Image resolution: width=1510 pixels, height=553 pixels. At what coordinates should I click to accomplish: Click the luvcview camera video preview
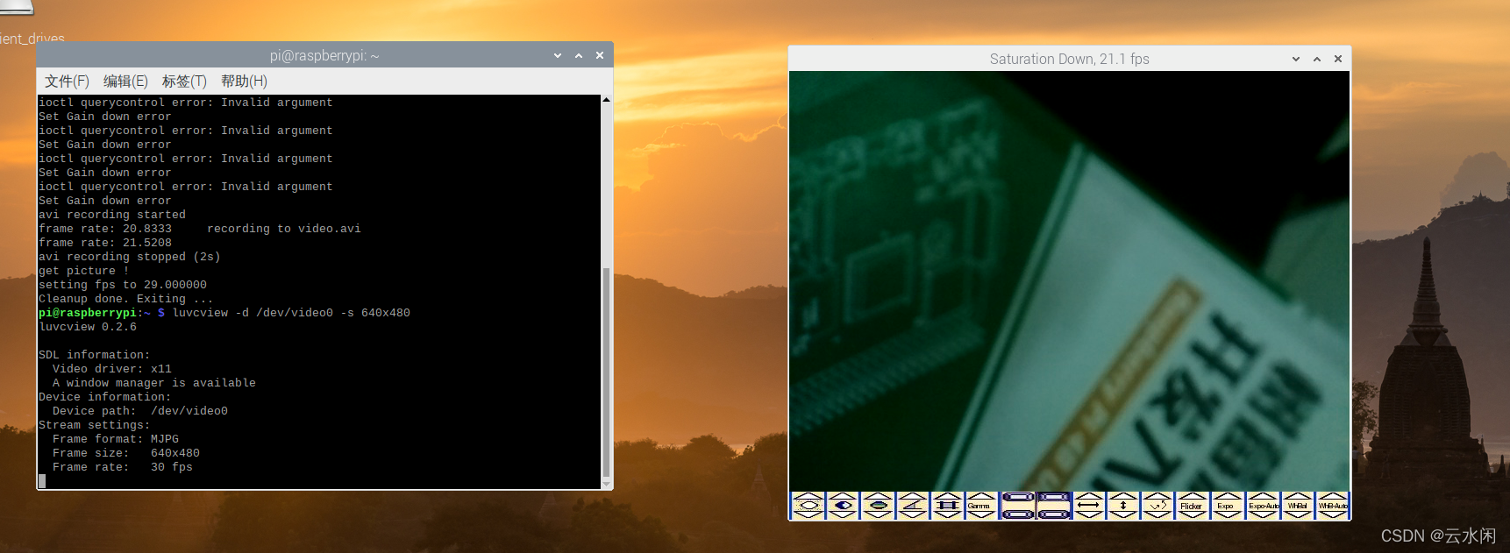(1069, 280)
